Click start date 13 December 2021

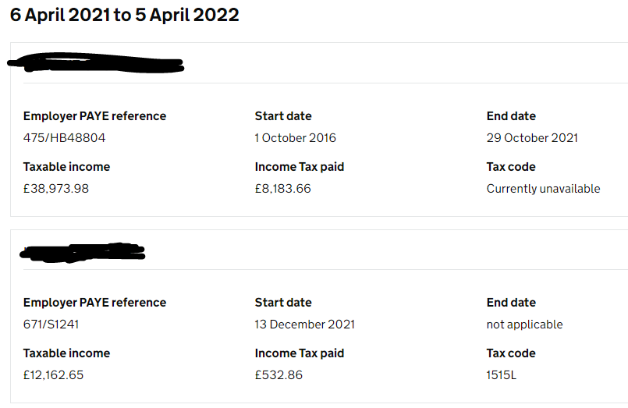pos(304,325)
